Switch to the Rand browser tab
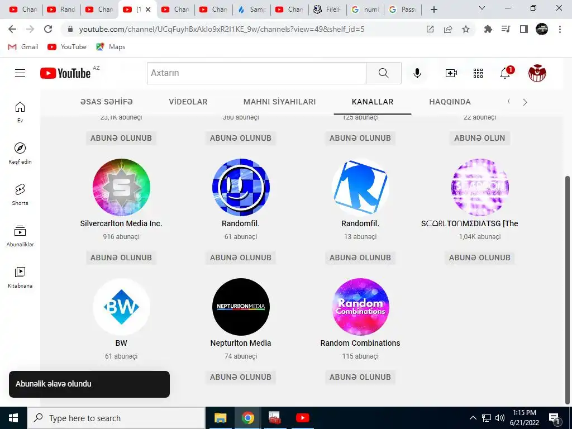Viewport: 572px width, 429px height. [61, 9]
